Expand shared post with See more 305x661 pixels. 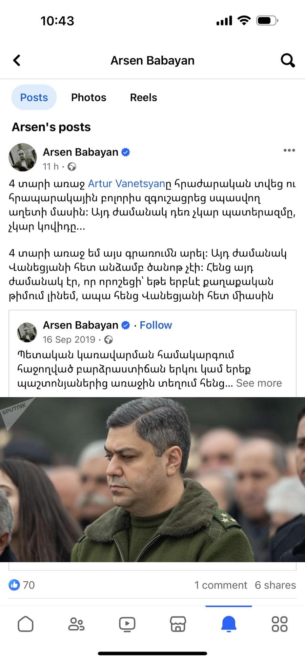(x=259, y=383)
